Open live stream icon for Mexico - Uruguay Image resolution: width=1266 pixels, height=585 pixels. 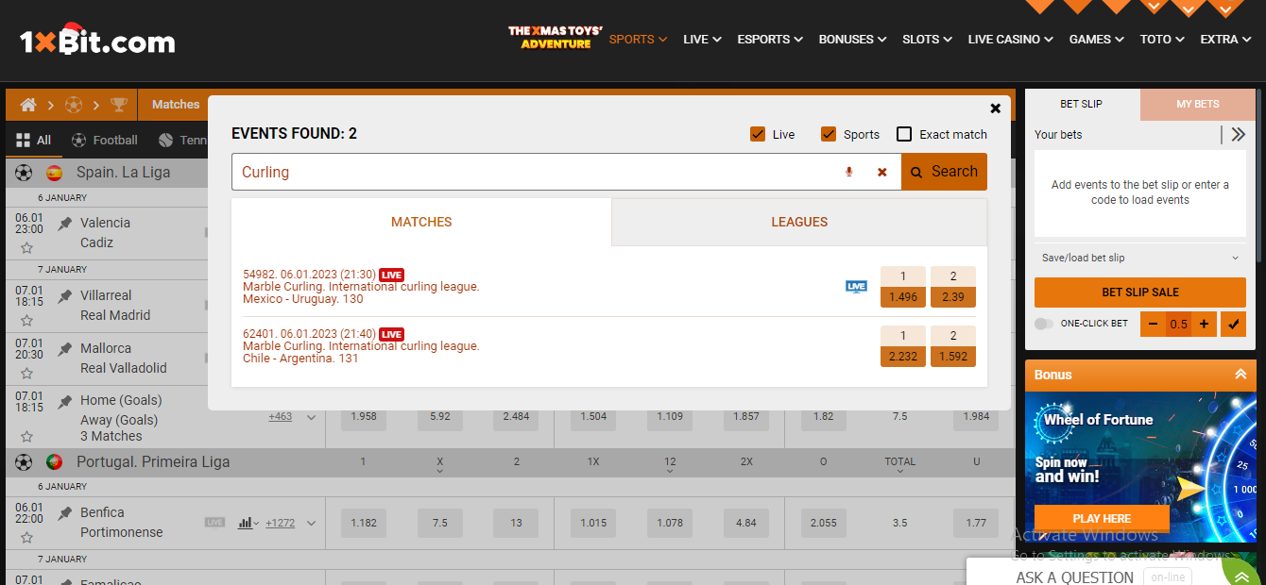click(856, 285)
